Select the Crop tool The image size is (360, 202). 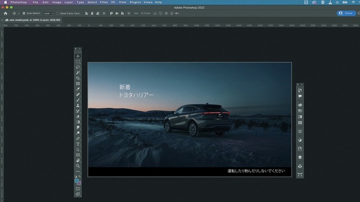[78, 78]
